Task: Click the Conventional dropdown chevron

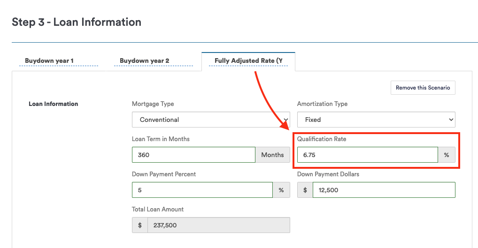Action: click(x=285, y=120)
